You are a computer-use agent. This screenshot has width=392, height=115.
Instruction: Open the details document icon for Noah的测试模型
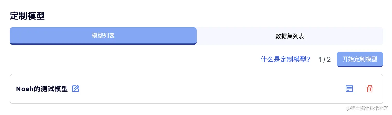click(x=349, y=89)
